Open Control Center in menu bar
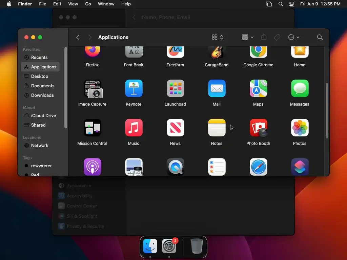This screenshot has width=347, height=260. (292, 4)
